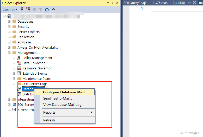Image resolution: width=203 pixels, height=137 pixels.
Task: Click the SQL Server Logs folder icon
Action: pyautogui.click(x=20, y=84)
